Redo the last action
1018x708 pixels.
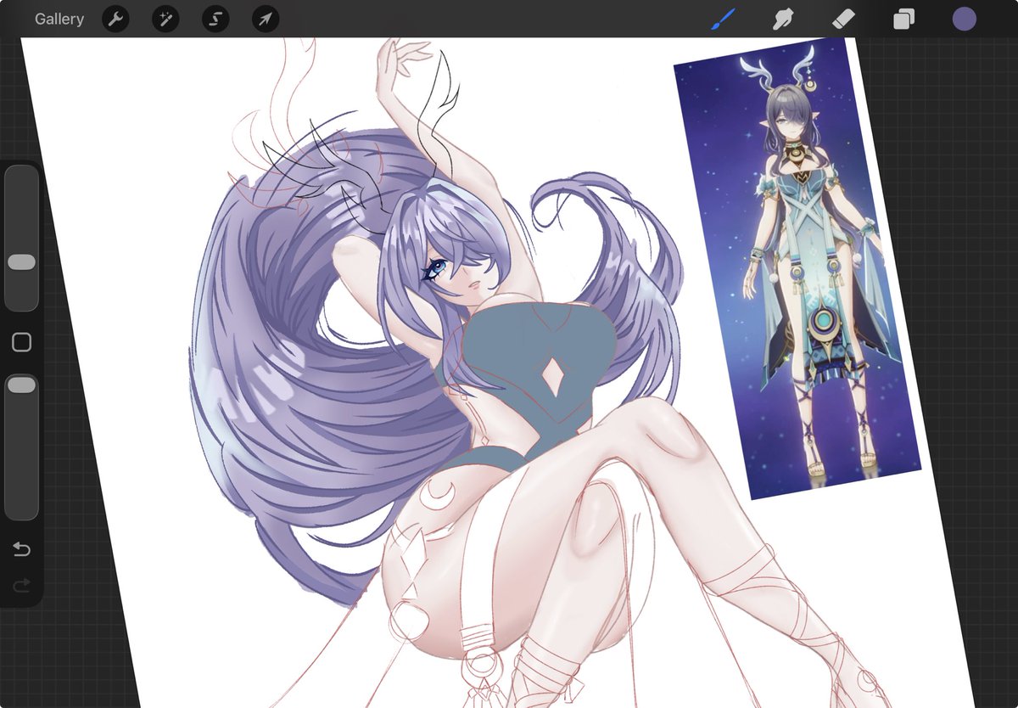tap(21, 584)
